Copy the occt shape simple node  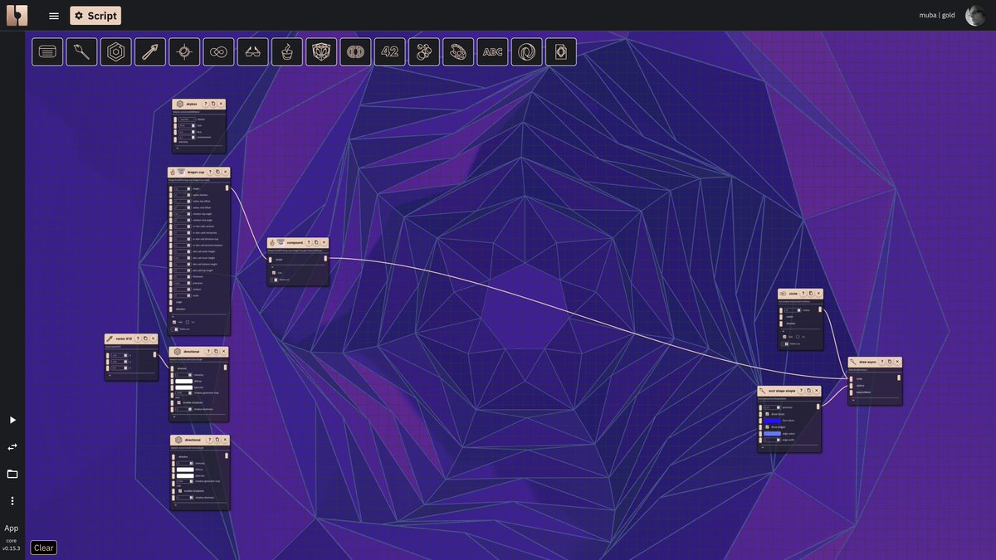[808, 391]
